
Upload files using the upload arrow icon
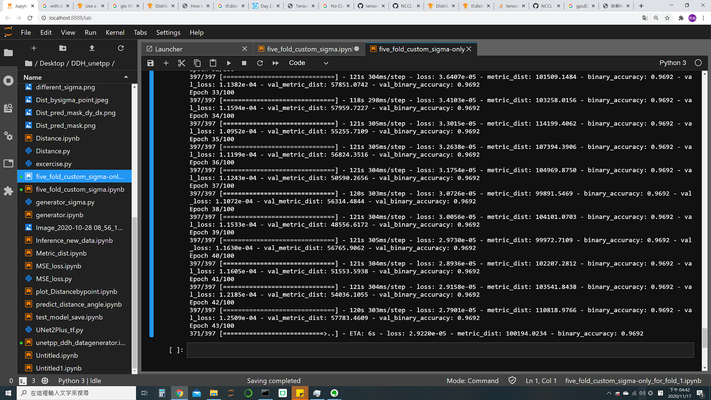(x=92, y=48)
